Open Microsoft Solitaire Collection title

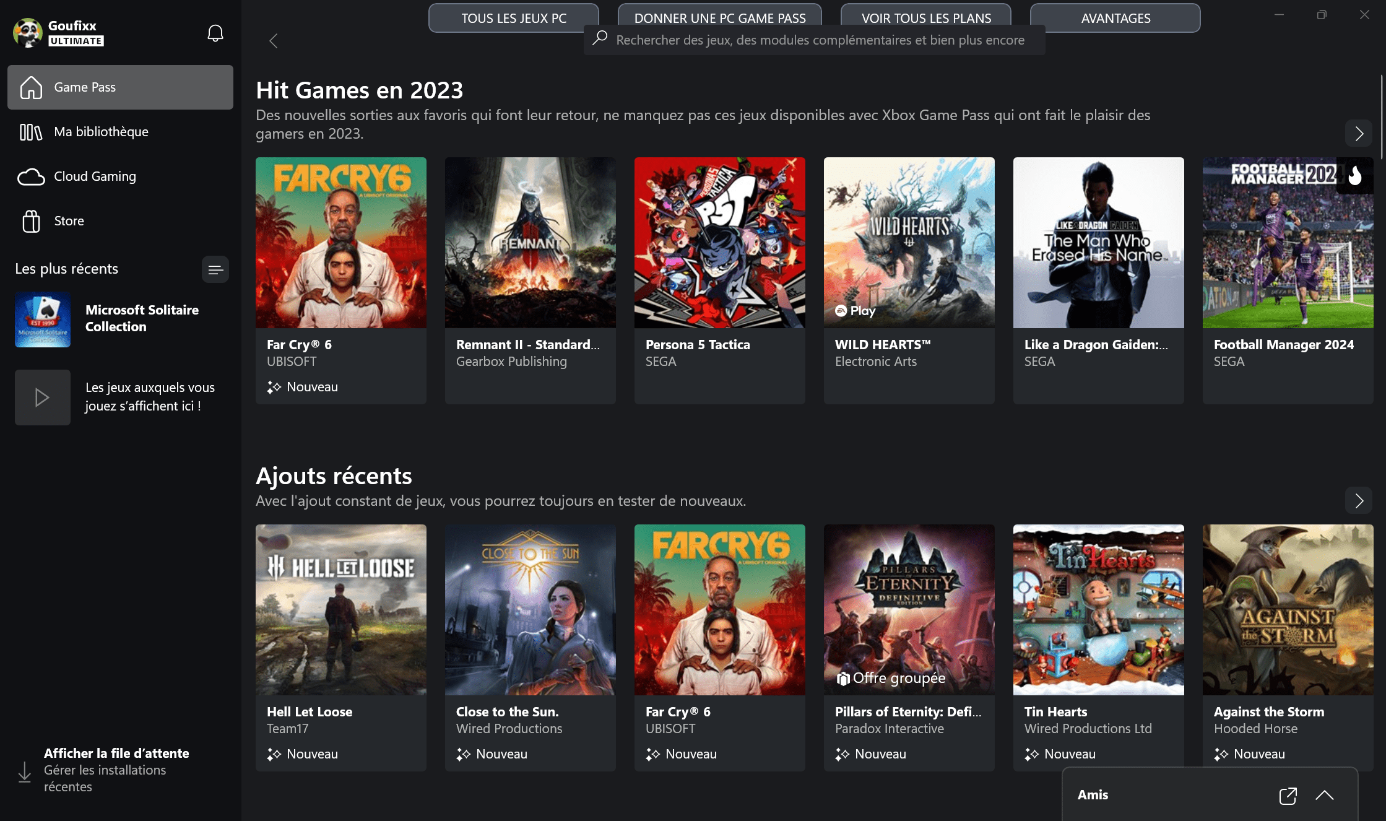pos(142,318)
